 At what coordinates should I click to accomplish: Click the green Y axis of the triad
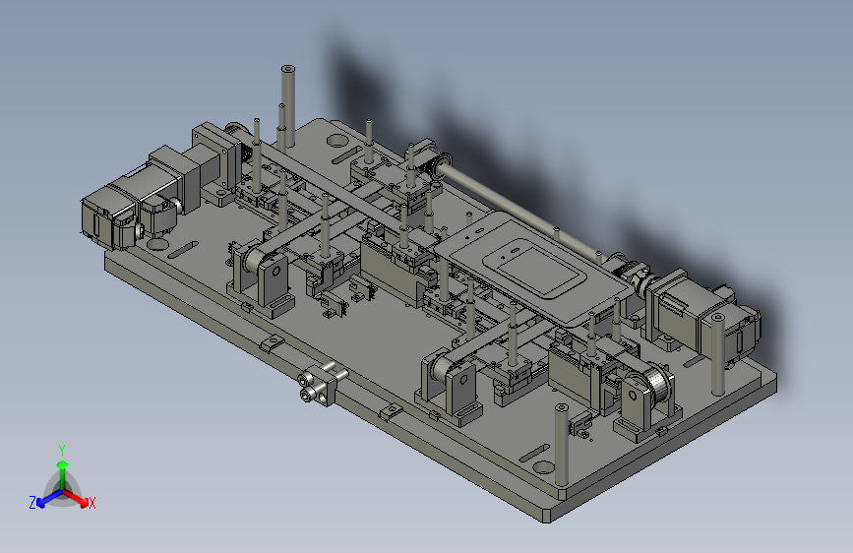63,476
